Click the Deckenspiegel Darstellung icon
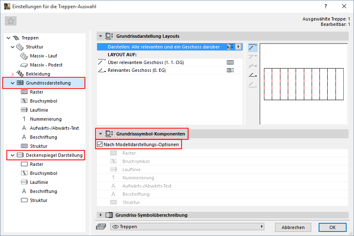Viewport: 354px width, 236px height. (20, 155)
